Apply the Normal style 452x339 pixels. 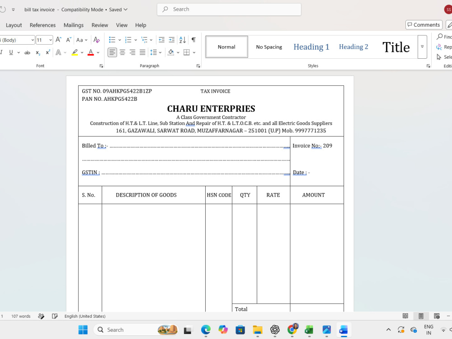[226, 47]
